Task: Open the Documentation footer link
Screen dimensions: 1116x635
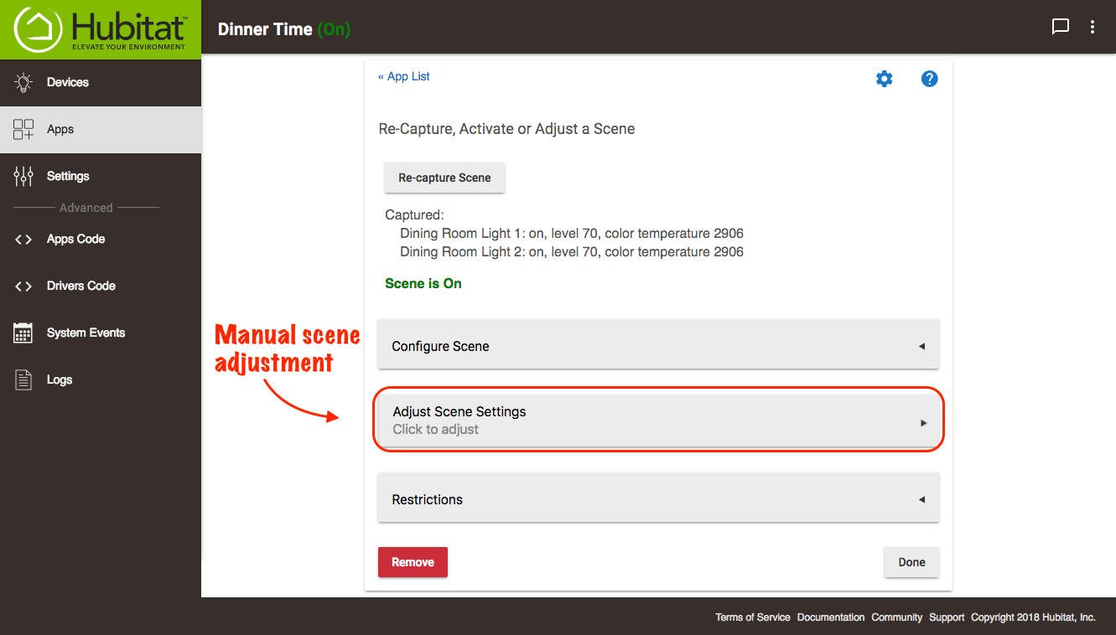Action: coord(831,617)
